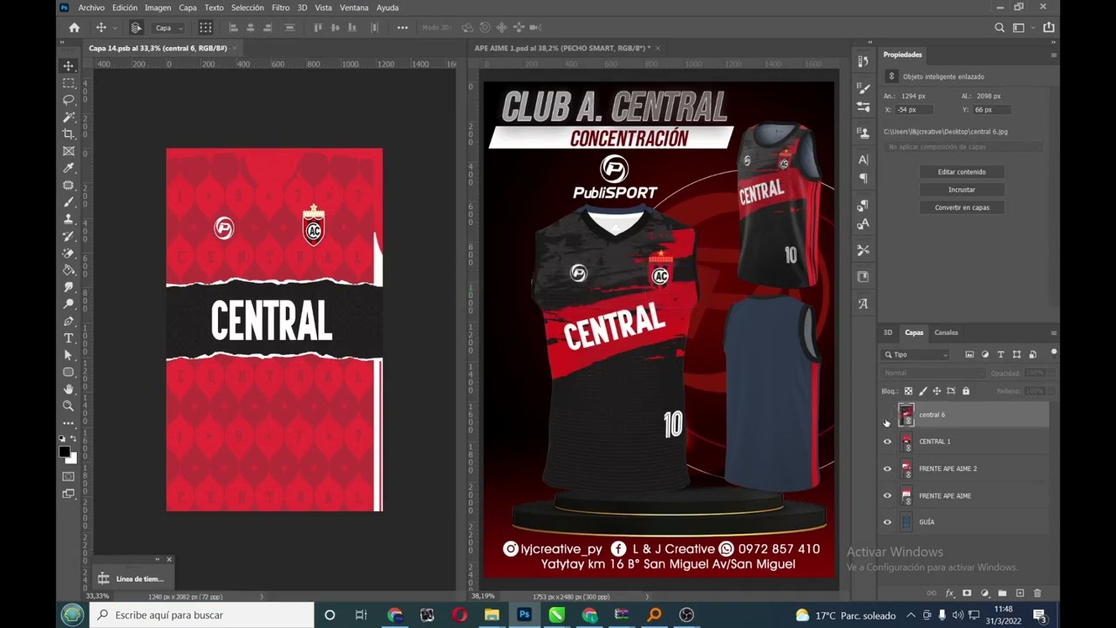The width and height of the screenshot is (1116, 628).
Task: Select the Rounded Rectangle shape tool
Action: [x=68, y=372]
